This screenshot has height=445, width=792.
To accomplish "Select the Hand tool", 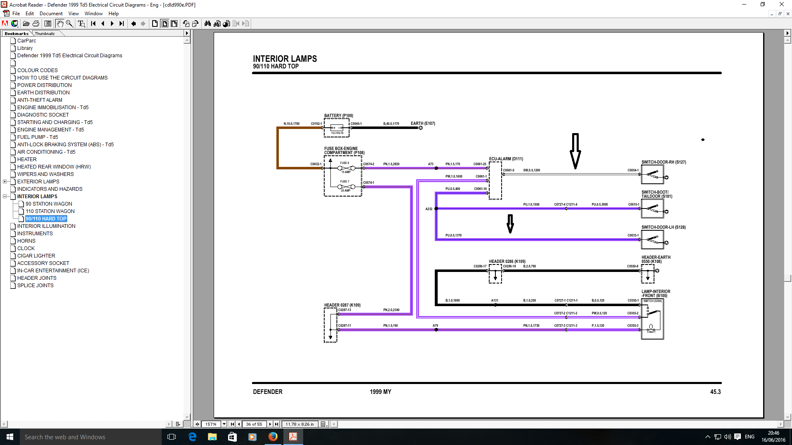I will tap(60, 23).
